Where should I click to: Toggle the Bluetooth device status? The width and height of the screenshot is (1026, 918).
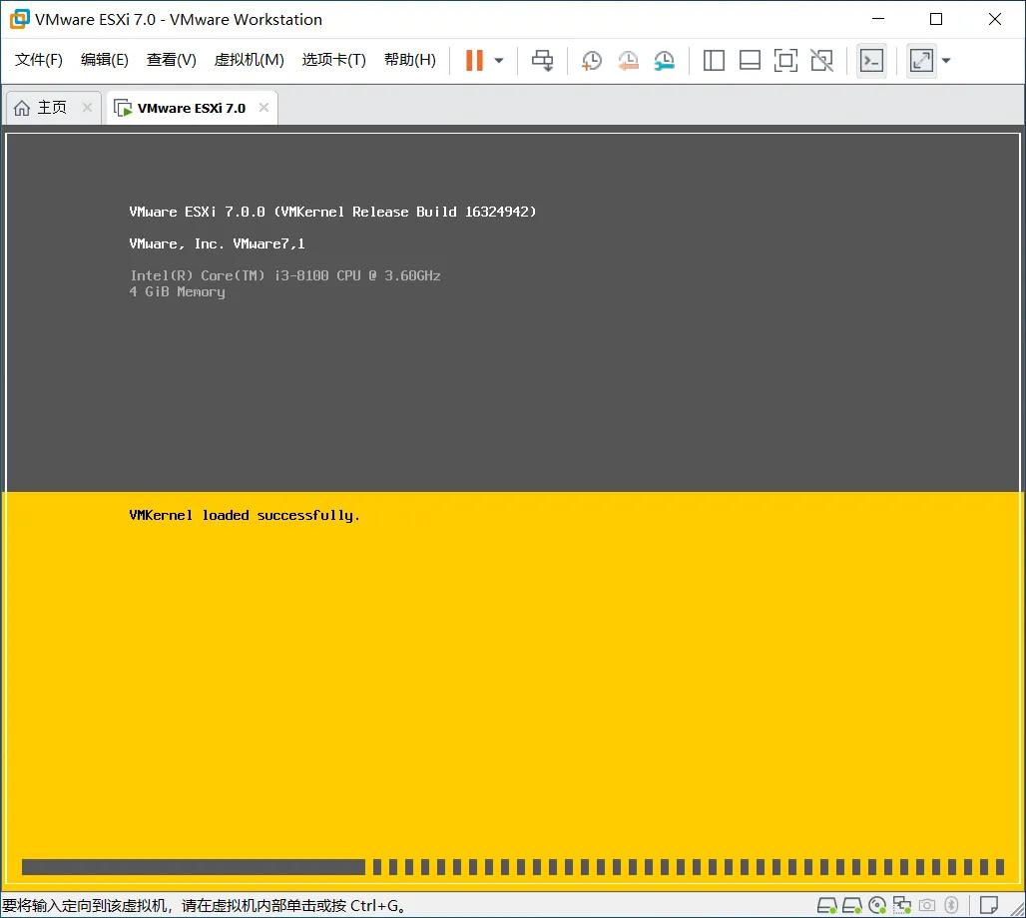(952, 905)
